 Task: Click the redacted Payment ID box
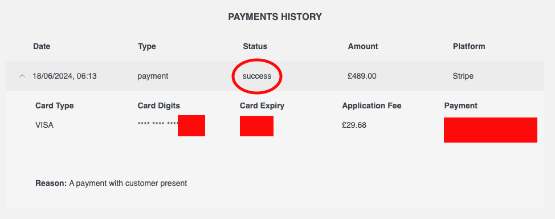tap(491, 130)
